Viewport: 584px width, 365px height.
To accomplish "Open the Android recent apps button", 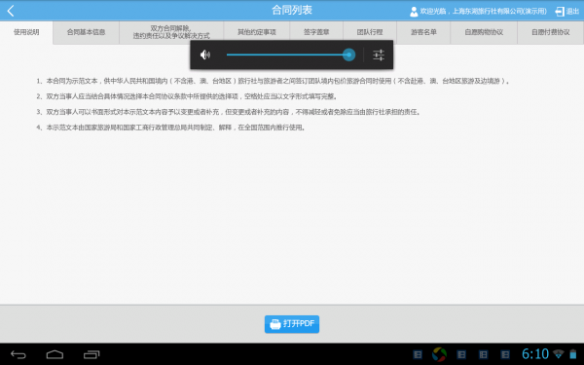I will (x=91, y=354).
